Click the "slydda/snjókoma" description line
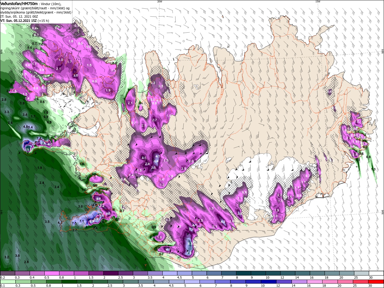384x288 pixels. (36, 12)
